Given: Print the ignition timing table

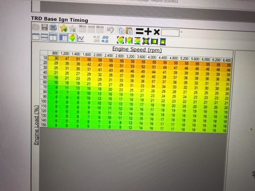Looking at the screenshot, I should coord(53,27).
